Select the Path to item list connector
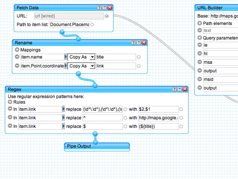This screenshot has width=238, height=179. (x=92, y=25)
